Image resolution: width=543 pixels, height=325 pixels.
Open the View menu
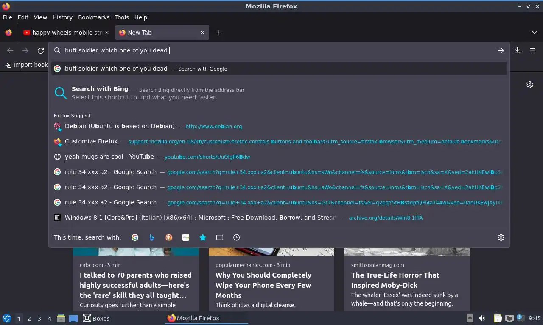click(40, 17)
